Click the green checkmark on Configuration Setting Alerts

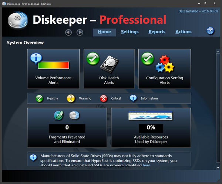coord(148,58)
